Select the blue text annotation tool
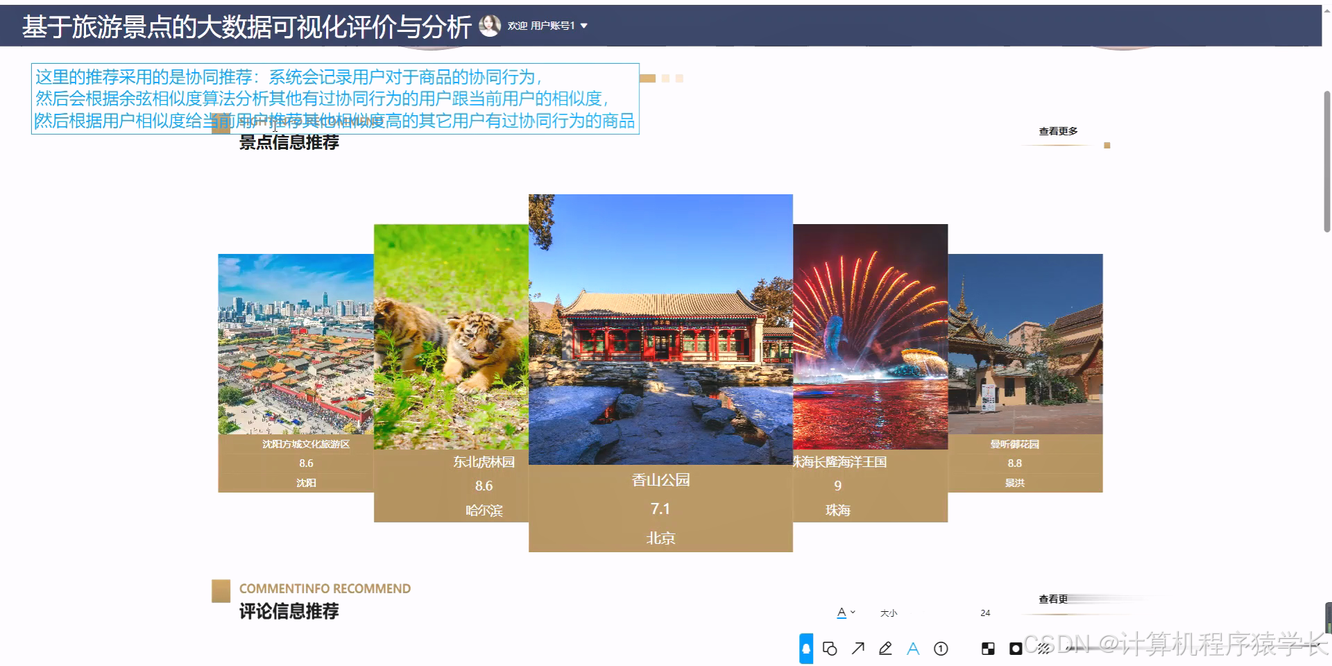This screenshot has width=1332, height=666. click(913, 649)
